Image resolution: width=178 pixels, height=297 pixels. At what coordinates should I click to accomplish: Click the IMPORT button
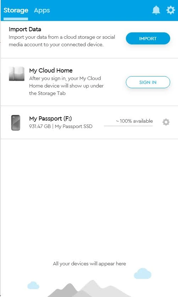click(148, 38)
